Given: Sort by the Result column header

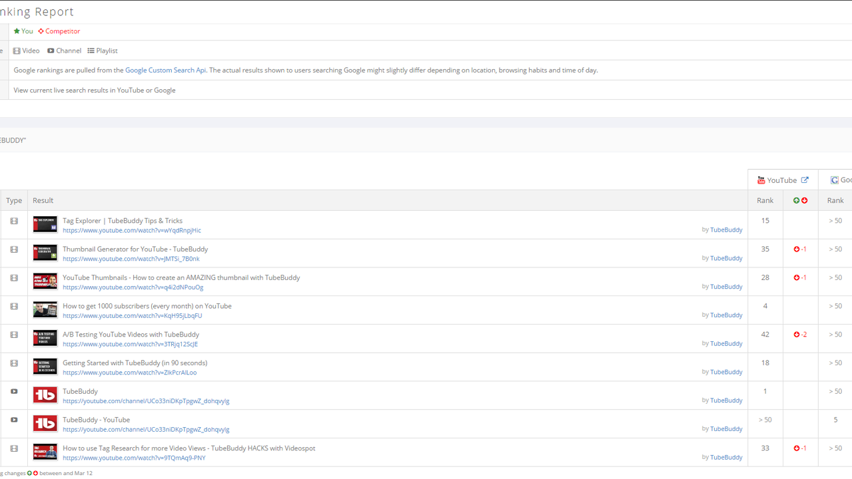Looking at the screenshot, I should (x=43, y=200).
